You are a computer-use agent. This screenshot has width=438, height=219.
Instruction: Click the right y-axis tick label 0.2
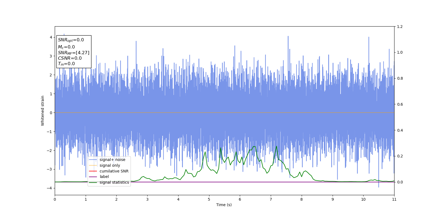click(x=400, y=156)
